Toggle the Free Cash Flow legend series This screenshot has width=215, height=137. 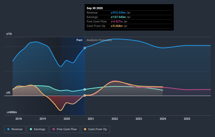pyautogui.click(x=65, y=129)
